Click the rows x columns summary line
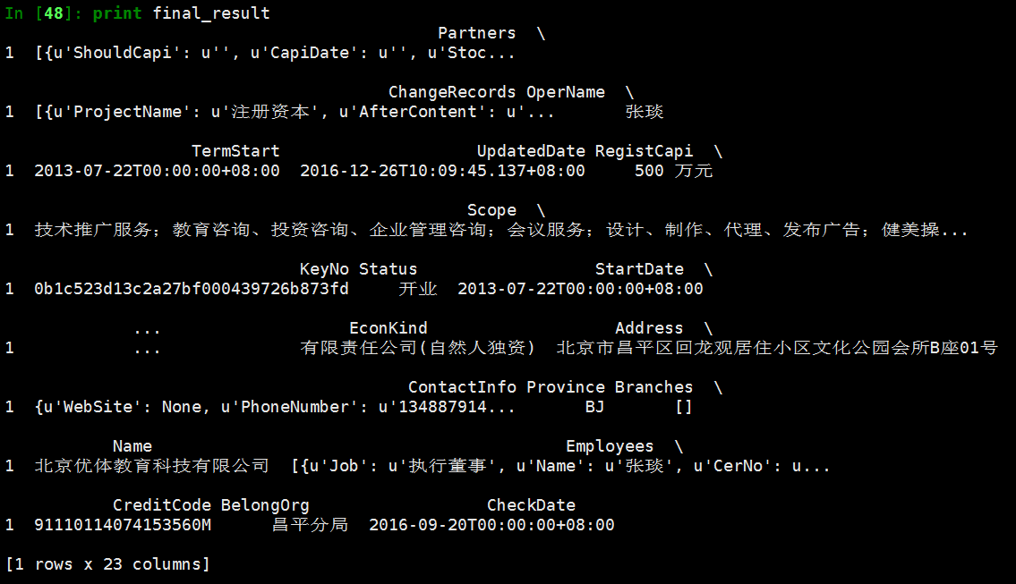Screen dimensions: 1016x584 point(107,564)
